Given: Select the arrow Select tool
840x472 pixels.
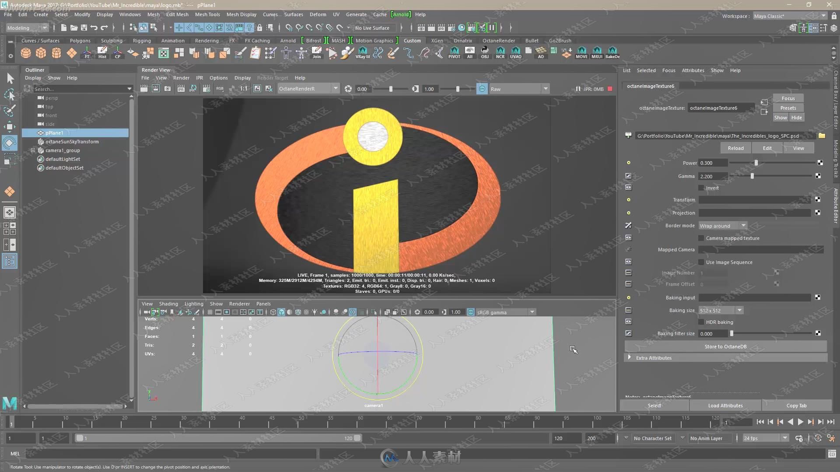Looking at the screenshot, I should click(10, 78).
